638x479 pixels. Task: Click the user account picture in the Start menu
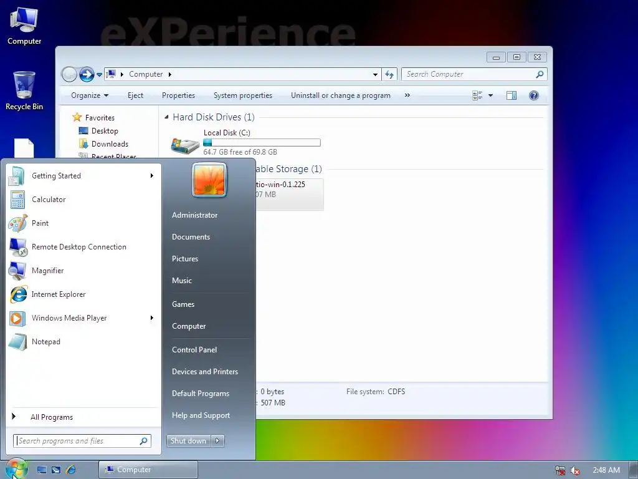click(x=209, y=180)
